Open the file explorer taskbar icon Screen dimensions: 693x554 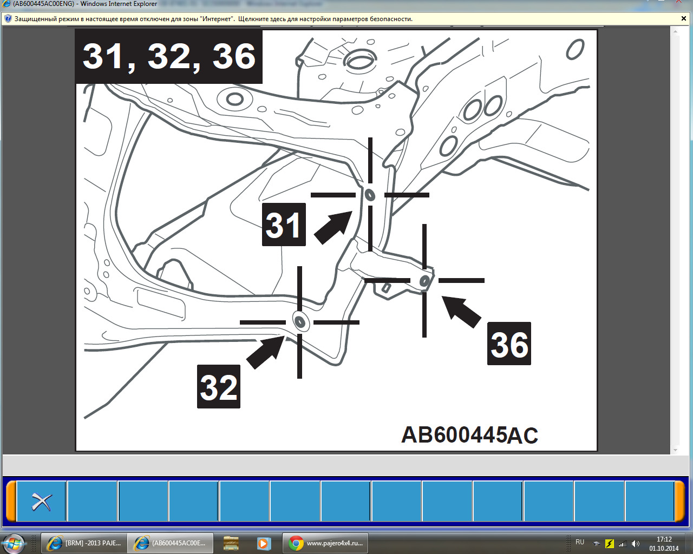tap(231, 543)
